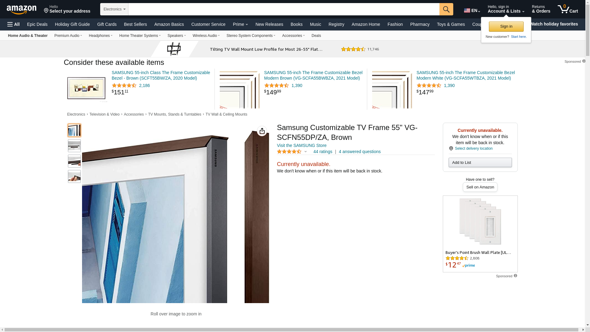The width and height of the screenshot is (590, 332).
Task: Open the All hamburger menu
Action: coord(14,24)
